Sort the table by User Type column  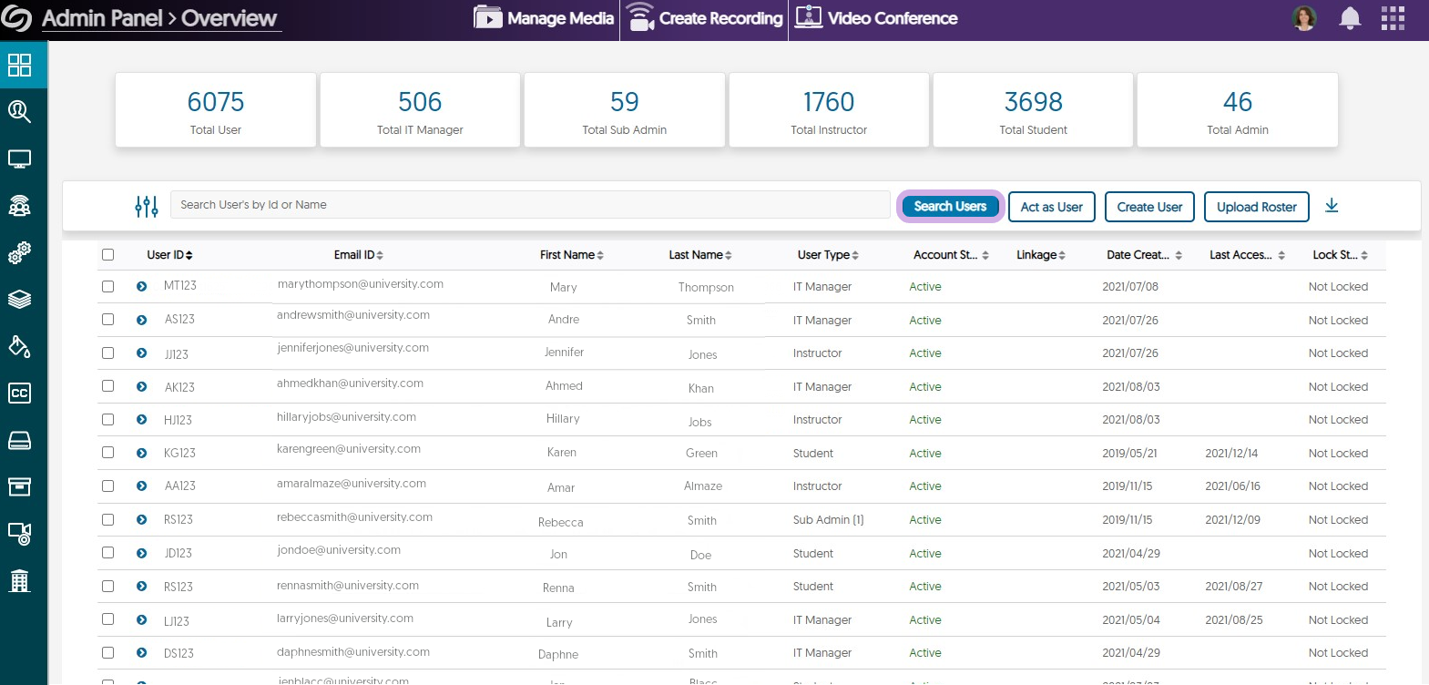(x=828, y=255)
